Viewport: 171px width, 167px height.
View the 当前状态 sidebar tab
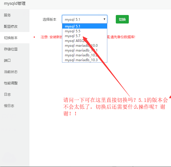coord(15,72)
